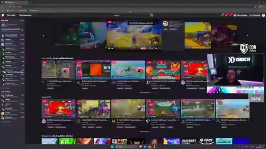Viewport: 266px width, 149px height.
Task: Open the teal surfing-scene live stream thumbnail
Action: [128, 70]
